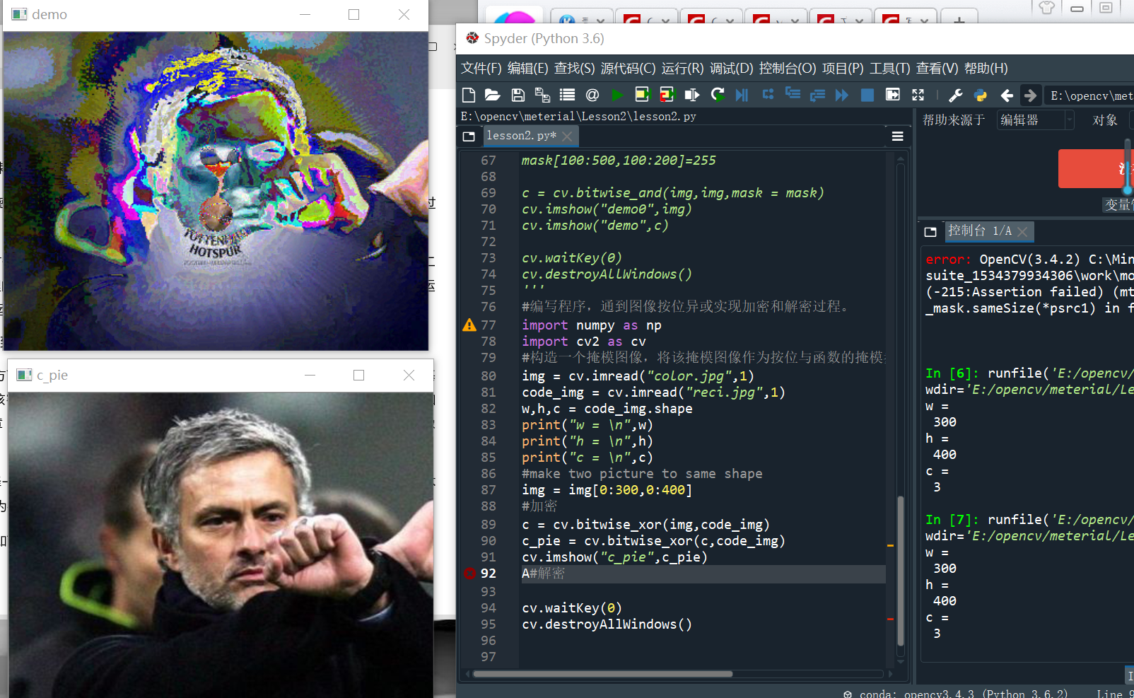Create a new file in Spyder
Image resolution: width=1134 pixels, height=698 pixels.
[468, 94]
